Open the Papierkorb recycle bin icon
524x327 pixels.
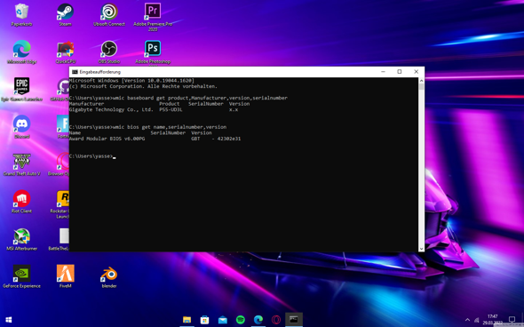click(x=21, y=15)
